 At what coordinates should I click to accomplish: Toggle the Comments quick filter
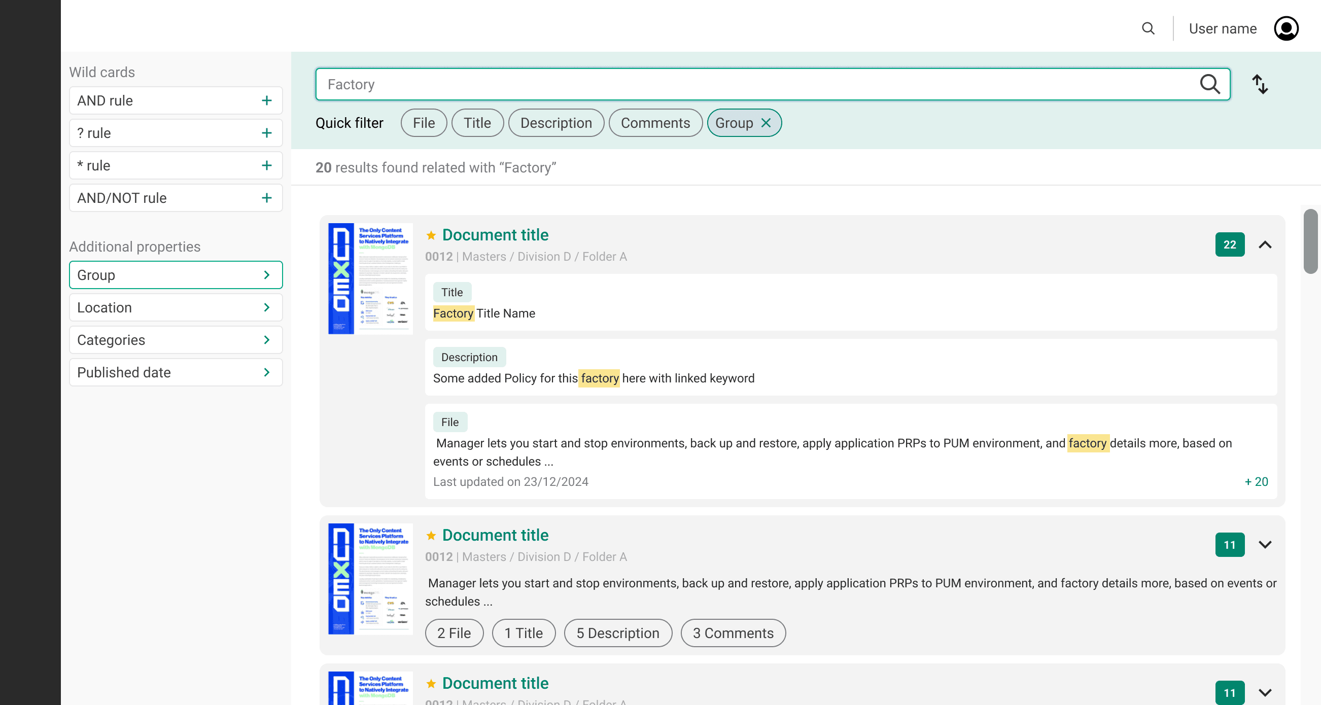pyautogui.click(x=655, y=123)
